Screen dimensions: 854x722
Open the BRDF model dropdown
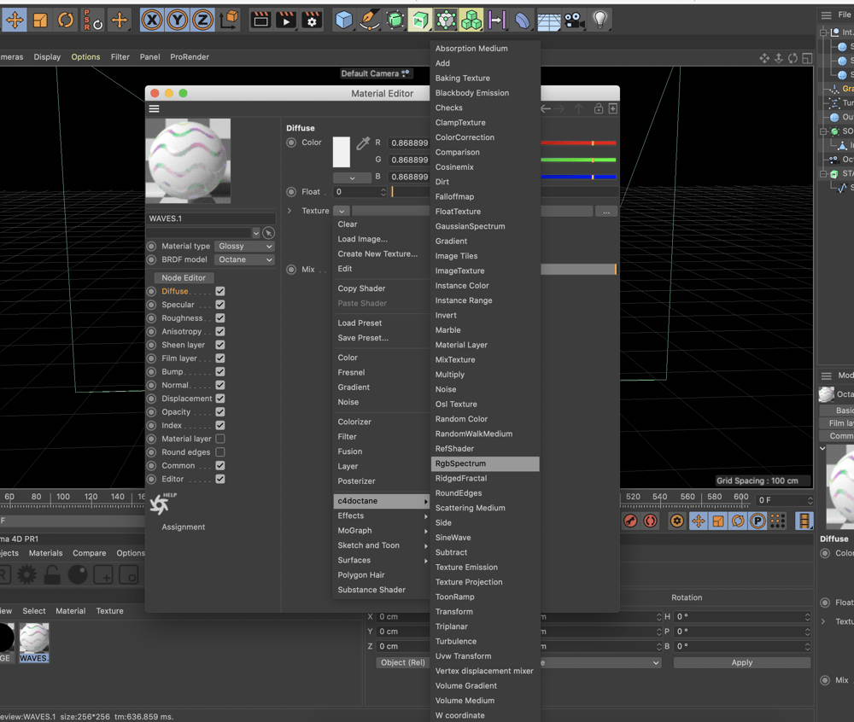(x=244, y=260)
